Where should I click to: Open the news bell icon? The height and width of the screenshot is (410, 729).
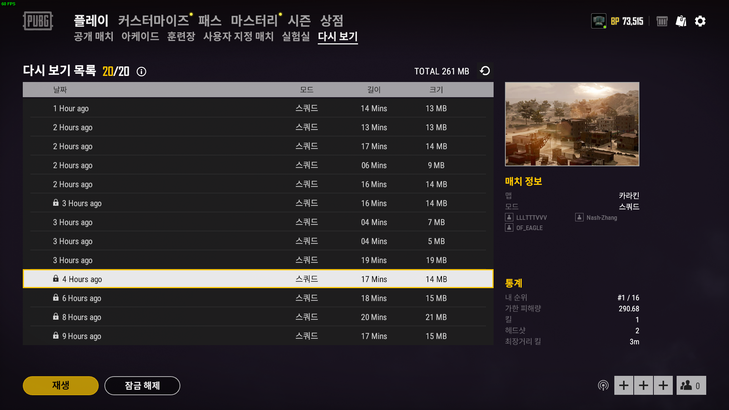681,21
